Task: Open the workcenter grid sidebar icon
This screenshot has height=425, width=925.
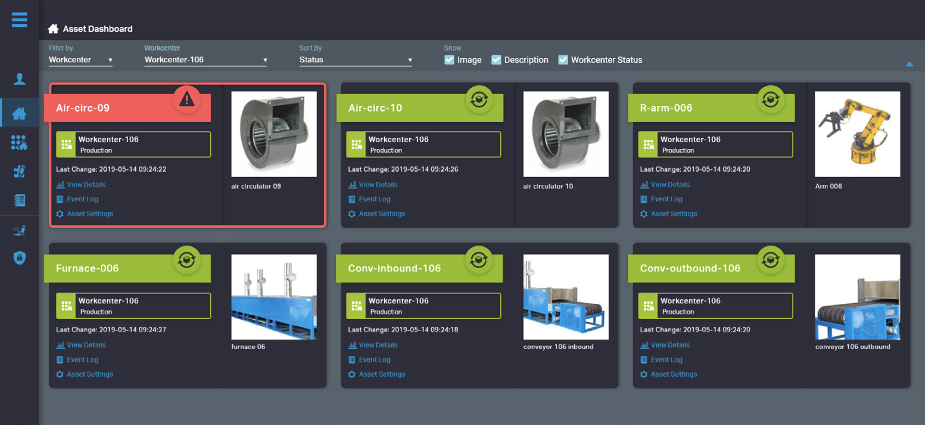Action: [x=19, y=142]
